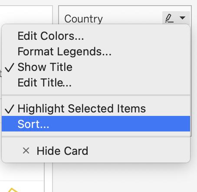
Task: Click the blank space right of Edit Colors...
Action: [x=136, y=36]
